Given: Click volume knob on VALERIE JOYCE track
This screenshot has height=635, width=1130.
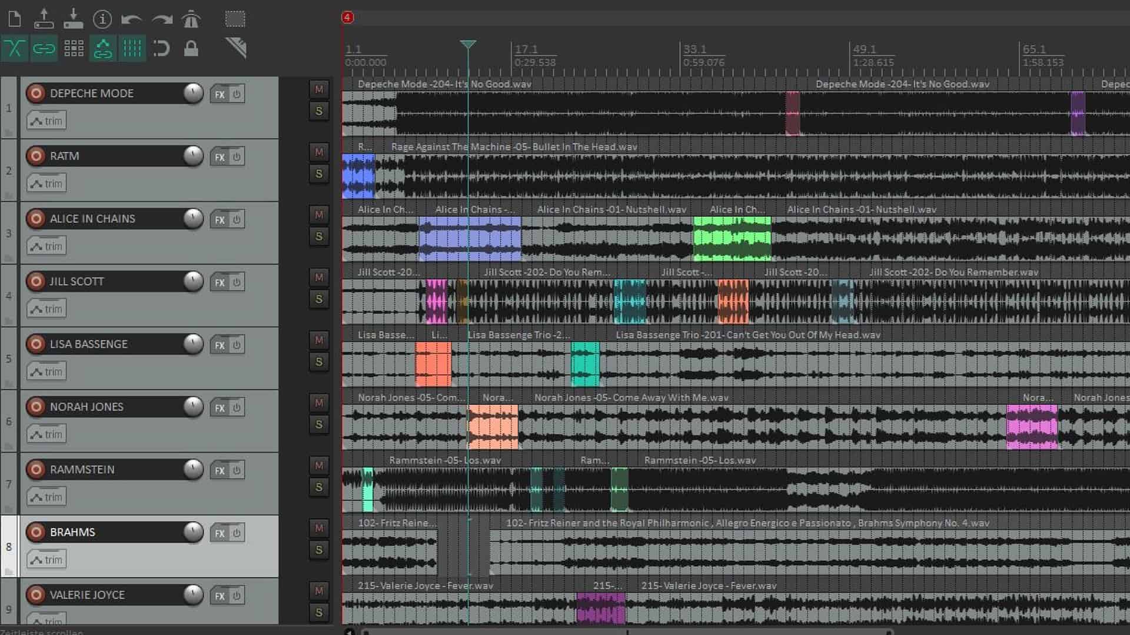Looking at the screenshot, I should pos(193,594).
